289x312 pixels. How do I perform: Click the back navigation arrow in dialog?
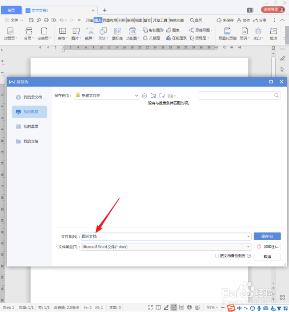(x=144, y=96)
